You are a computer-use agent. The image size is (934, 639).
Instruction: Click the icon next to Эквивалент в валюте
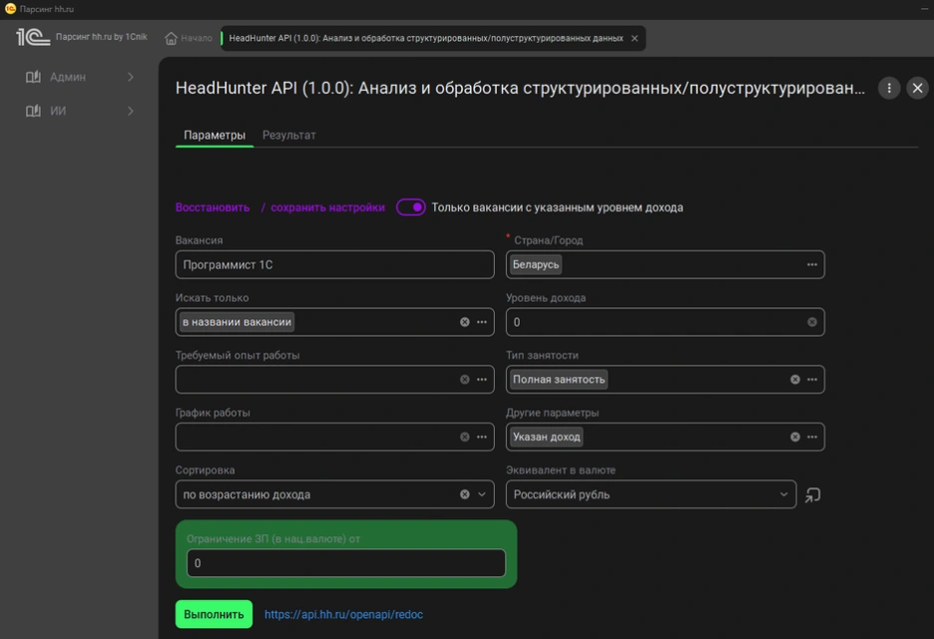point(813,495)
